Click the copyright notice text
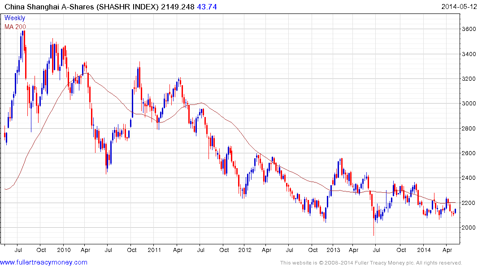482x269 pixels. tap(371, 263)
